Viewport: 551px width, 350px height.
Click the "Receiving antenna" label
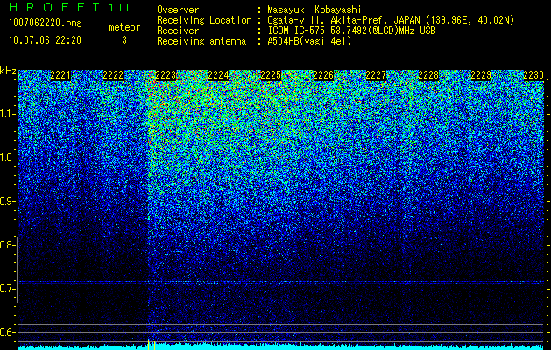[x=201, y=41]
